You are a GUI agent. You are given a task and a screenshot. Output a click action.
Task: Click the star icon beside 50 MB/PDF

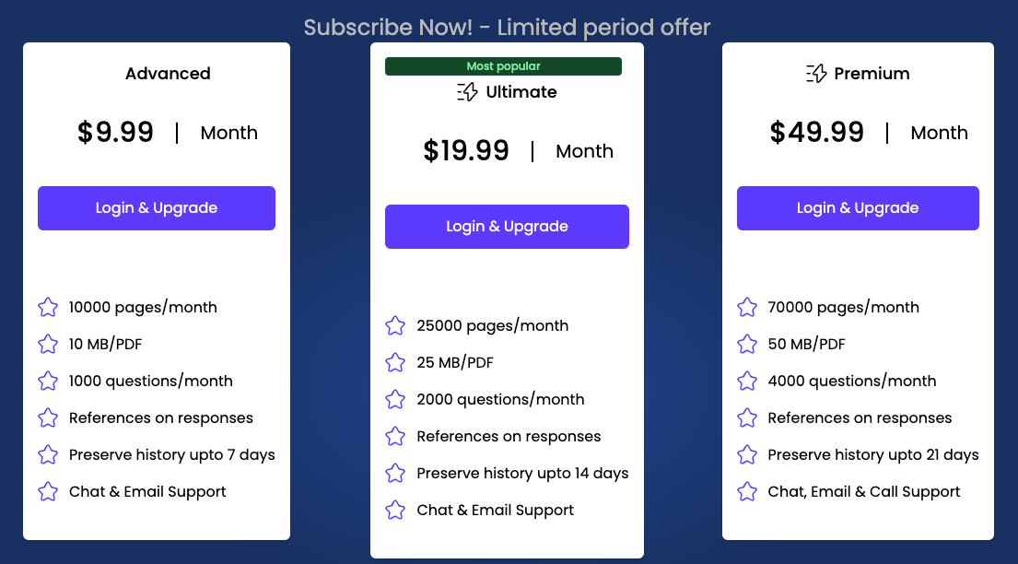coord(746,344)
